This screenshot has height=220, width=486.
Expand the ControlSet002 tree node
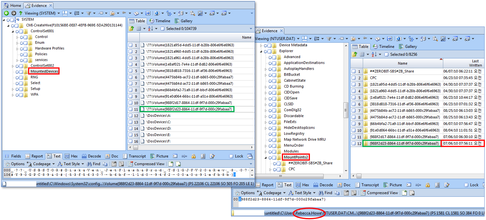point(13,66)
